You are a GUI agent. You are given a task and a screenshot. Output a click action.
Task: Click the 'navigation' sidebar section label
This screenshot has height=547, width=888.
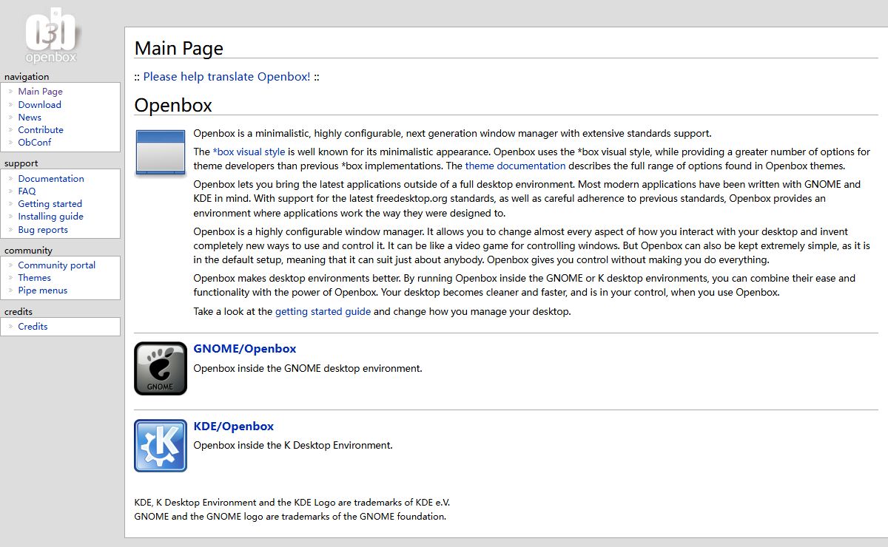click(x=27, y=77)
